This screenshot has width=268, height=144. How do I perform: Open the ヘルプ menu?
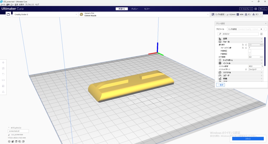click(37, 5)
